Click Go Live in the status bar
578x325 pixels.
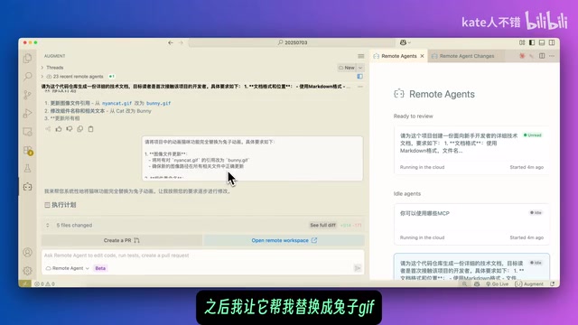(x=497, y=283)
